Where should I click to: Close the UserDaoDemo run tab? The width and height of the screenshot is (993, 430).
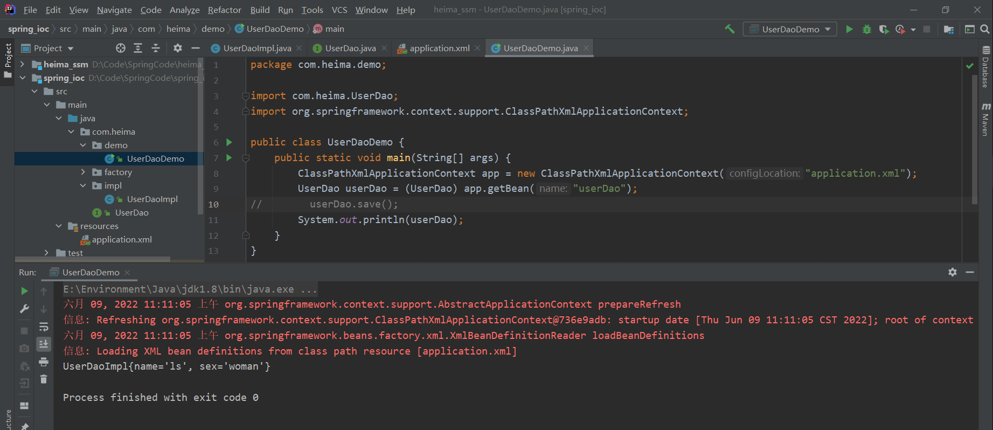(x=127, y=272)
